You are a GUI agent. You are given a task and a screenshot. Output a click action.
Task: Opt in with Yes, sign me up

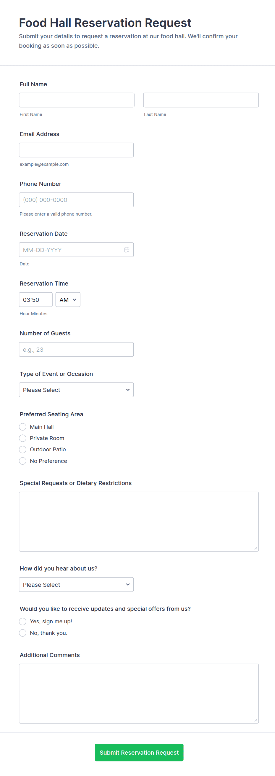pos(22,621)
